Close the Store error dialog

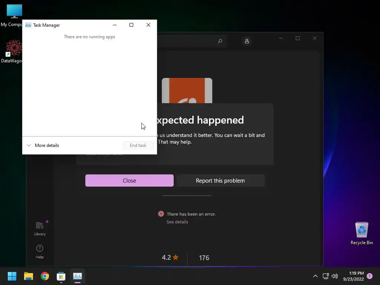pyautogui.click(x=130, y=181)
